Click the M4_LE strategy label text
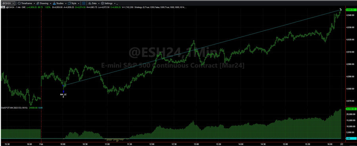Viewport: 357px width, 146px height. (x=63, y=94)
